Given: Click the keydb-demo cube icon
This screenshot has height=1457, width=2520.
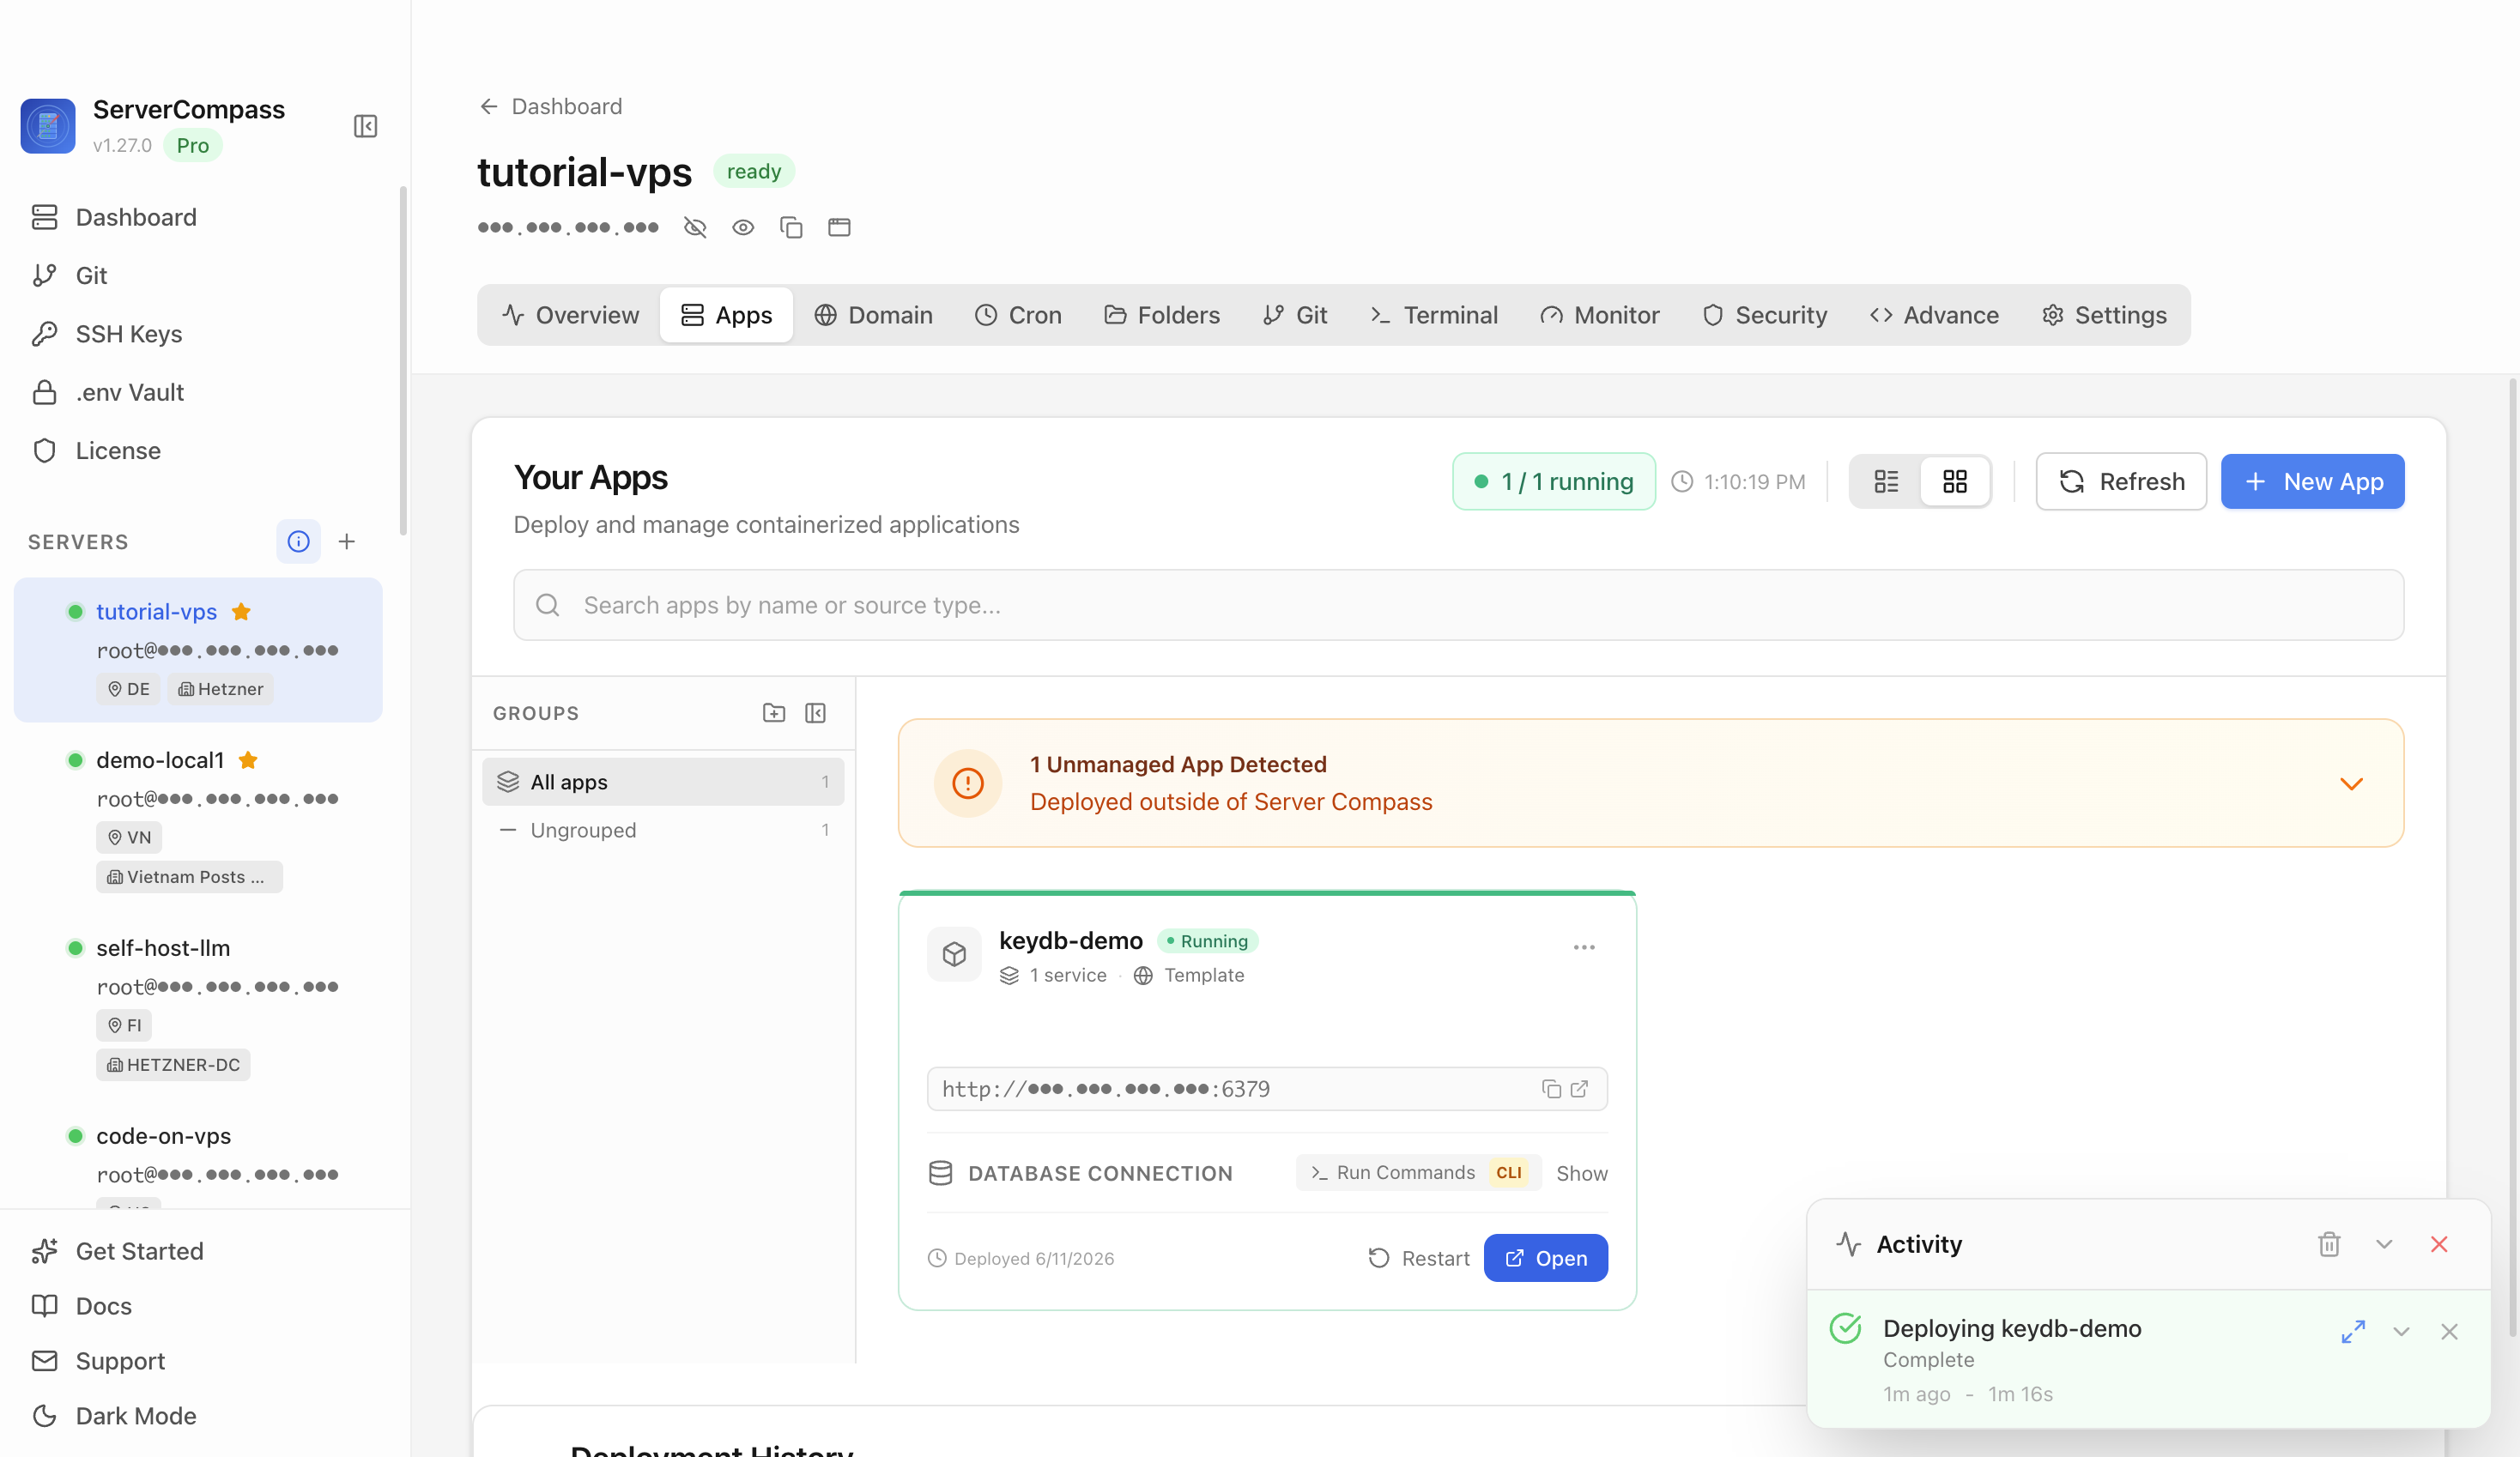Looking at the screenshot, I should click(954, 954).
